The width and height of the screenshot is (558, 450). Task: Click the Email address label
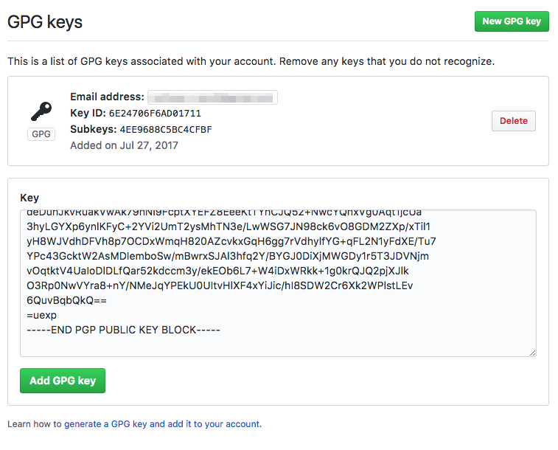coord(107,97)
